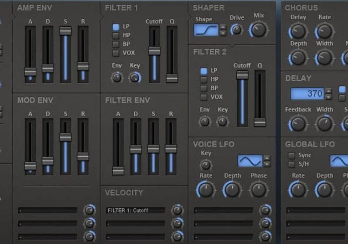The image size is (348, 244).
Task: Click Global LFO waveform display
Action: click(339, 161)
